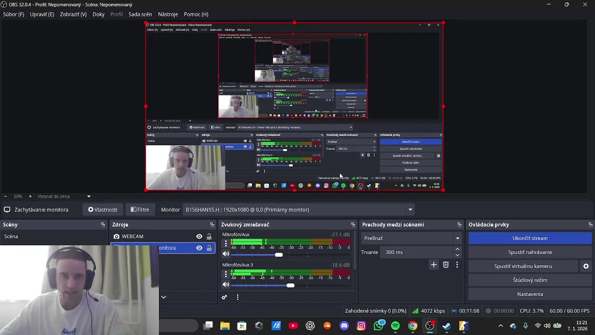This screenshot has width=595, height=335.
Task: Open Mikrofón/Aux options three-dot menu
Action: pos(226,243)
